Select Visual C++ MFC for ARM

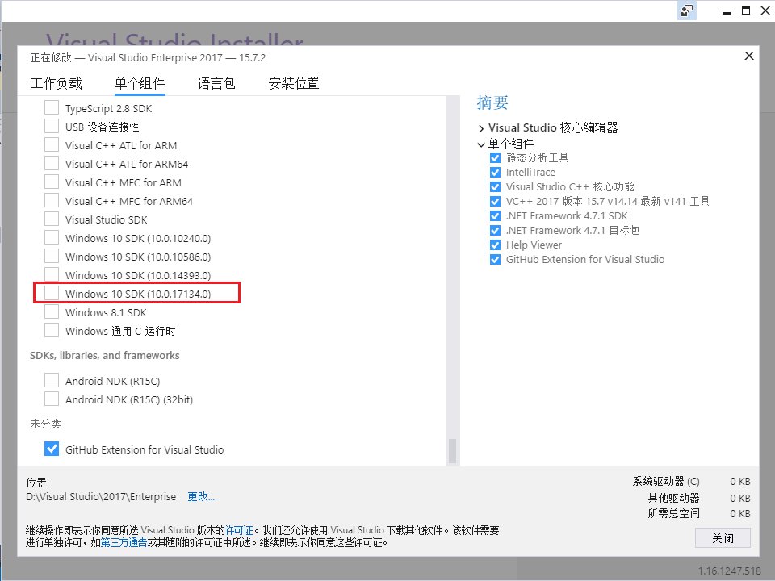click(52, 182)
